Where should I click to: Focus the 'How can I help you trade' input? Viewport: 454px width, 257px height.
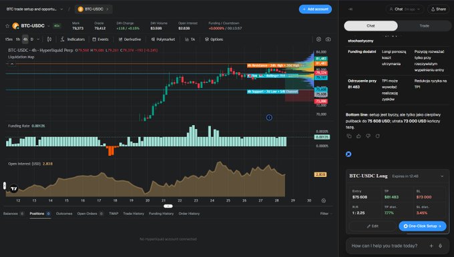pos(385,246)
